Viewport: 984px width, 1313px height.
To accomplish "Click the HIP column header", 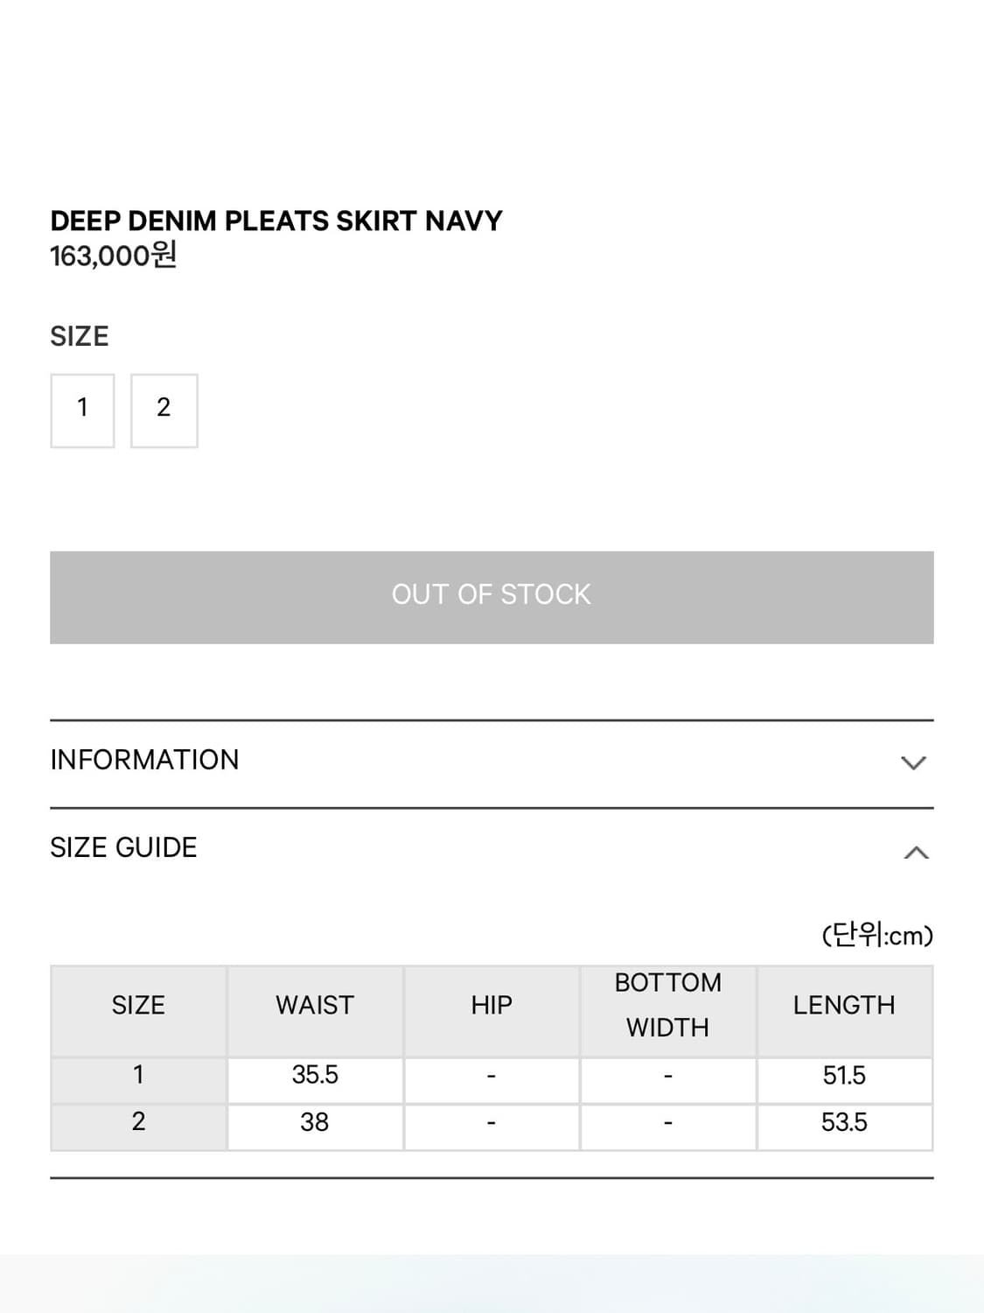I will tap(492, 1006).
